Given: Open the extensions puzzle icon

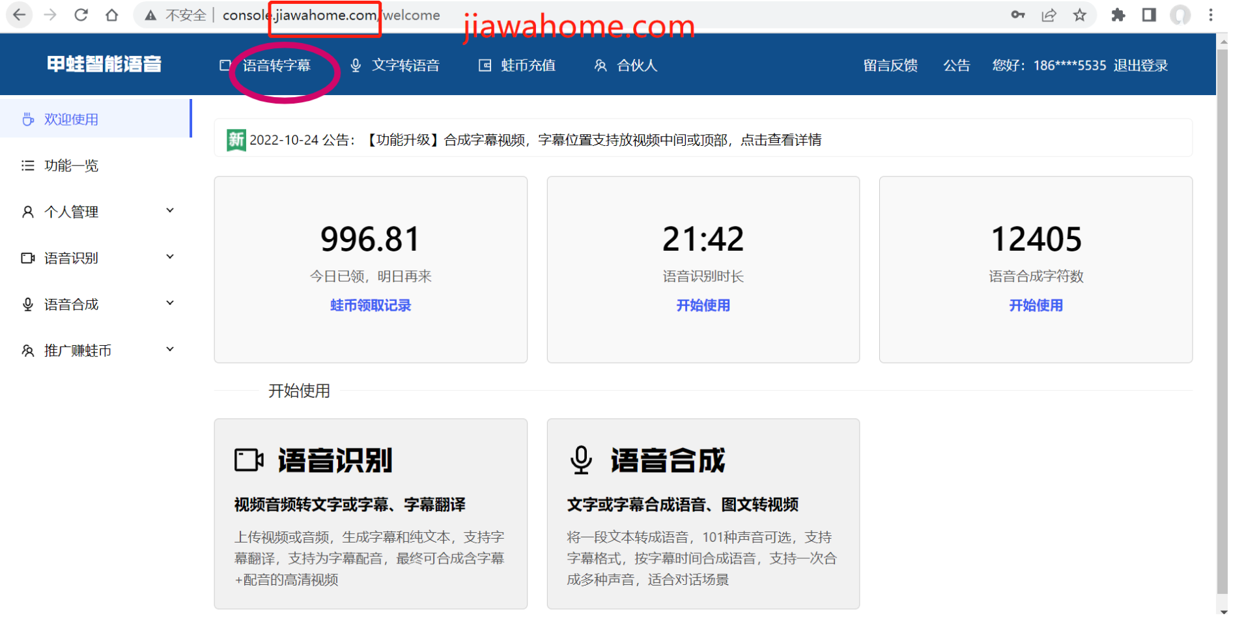Looking at the screenshot, I should click(x=1118, y=14).
